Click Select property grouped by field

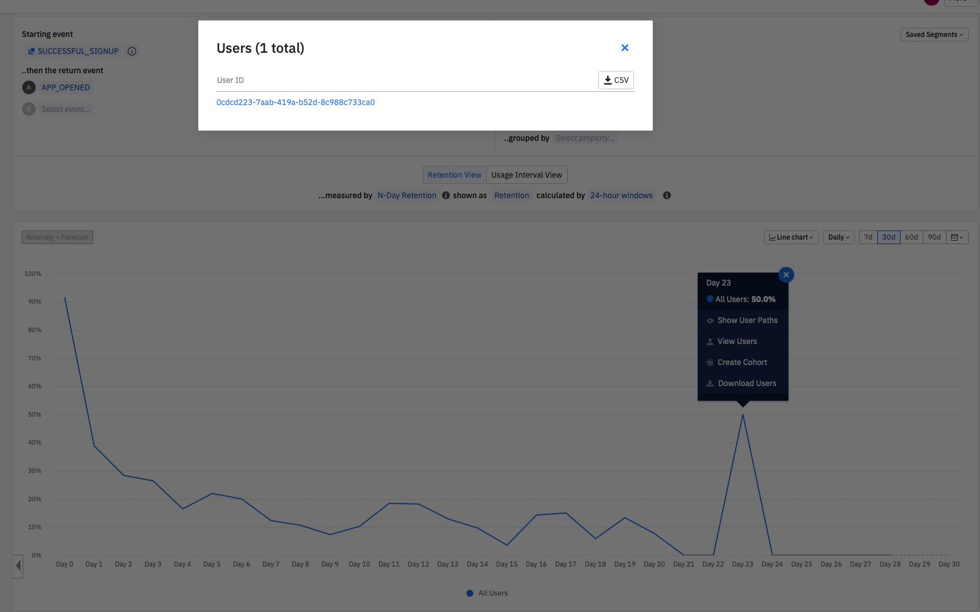(585, 138)
